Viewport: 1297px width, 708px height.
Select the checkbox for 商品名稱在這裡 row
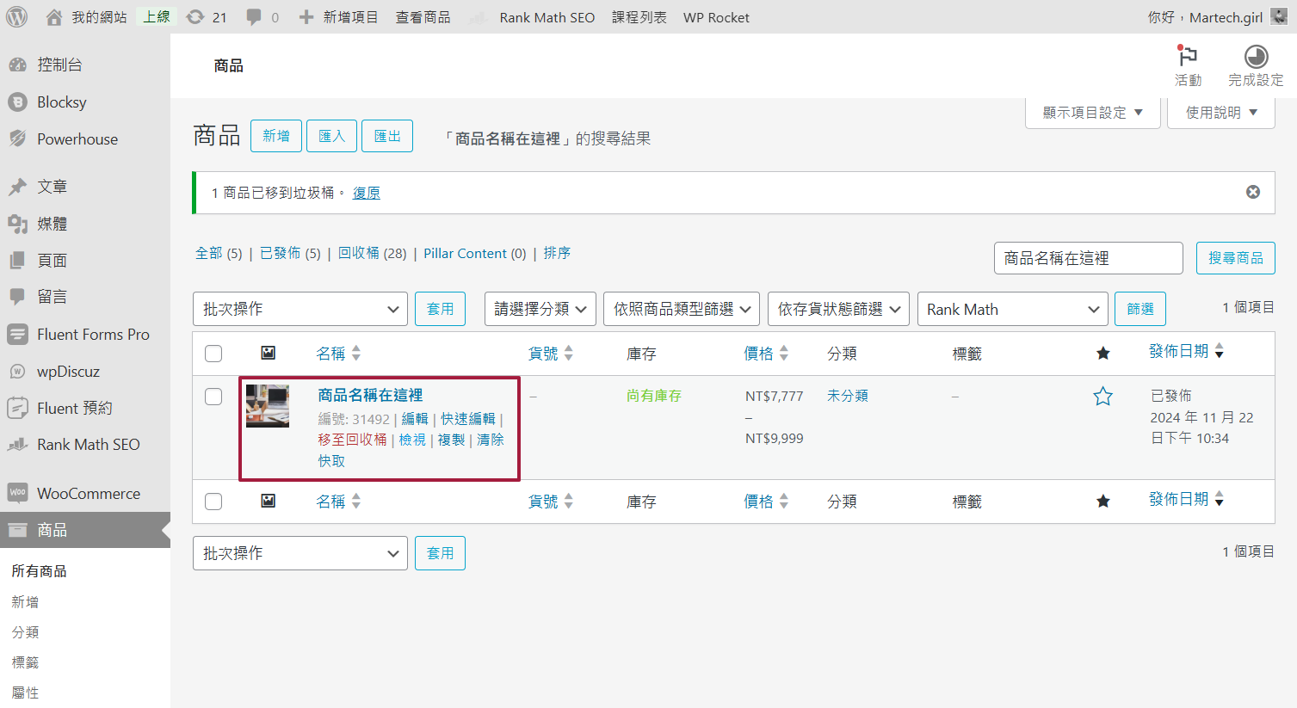coord(213,397)
